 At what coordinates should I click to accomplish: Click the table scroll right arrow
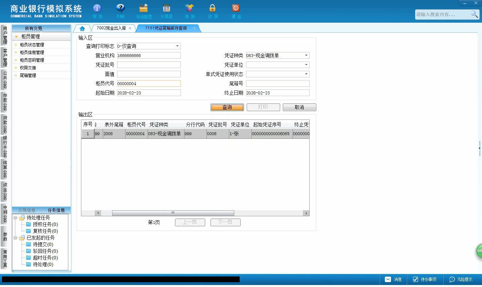click(306, 213)
